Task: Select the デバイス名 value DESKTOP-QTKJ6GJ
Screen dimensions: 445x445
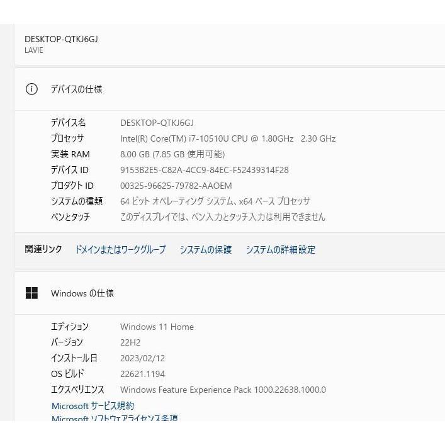Action: click(x=157, y=123)
